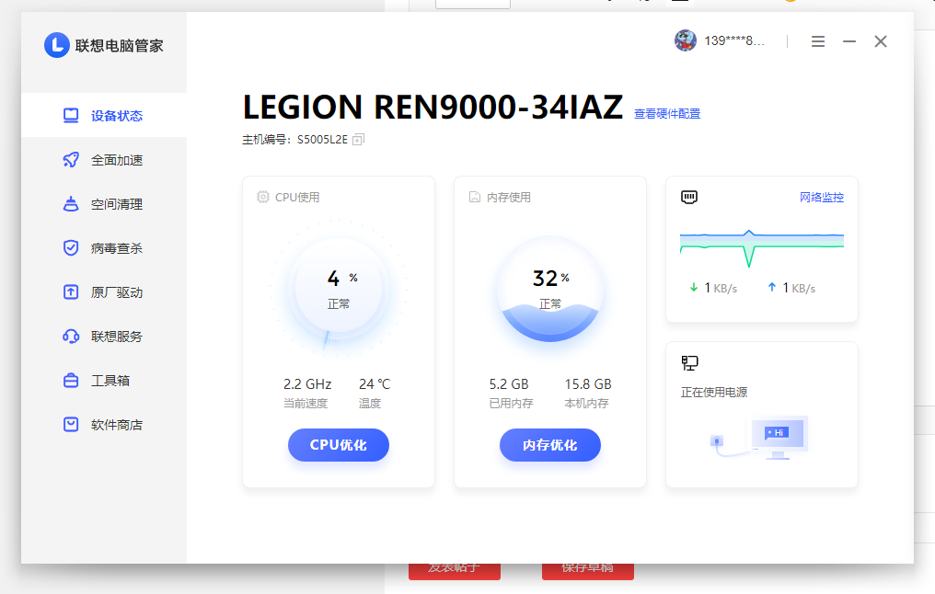Viewport: 935px width, 594px height.
Task: Click the account name 139****8...
Action: click(734, 40)
